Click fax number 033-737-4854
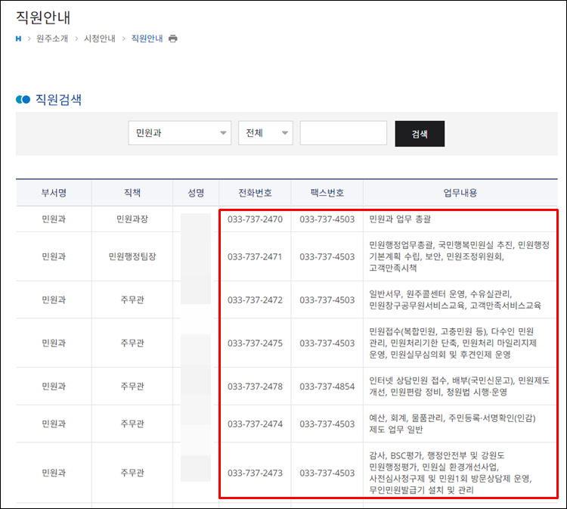The width and height of the screenshot is (567, 509). [327, 386]
